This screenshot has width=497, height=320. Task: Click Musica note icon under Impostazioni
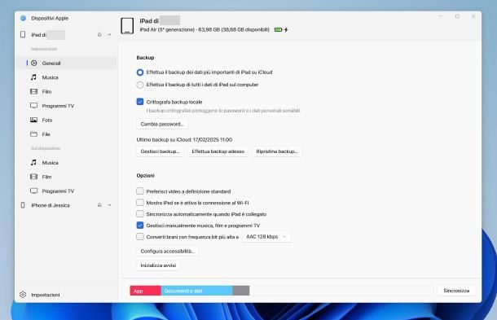pyautogui.click(x=33, y=77)
